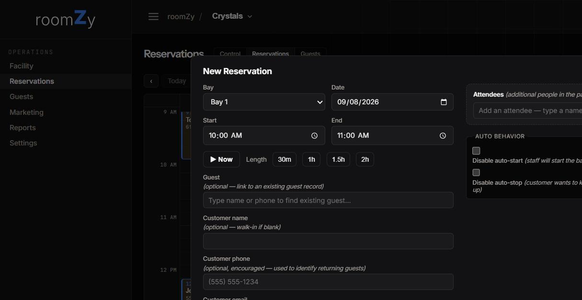582x300 pixels.
Task: Click the 10 AM time label
Action: pos(168,165)
